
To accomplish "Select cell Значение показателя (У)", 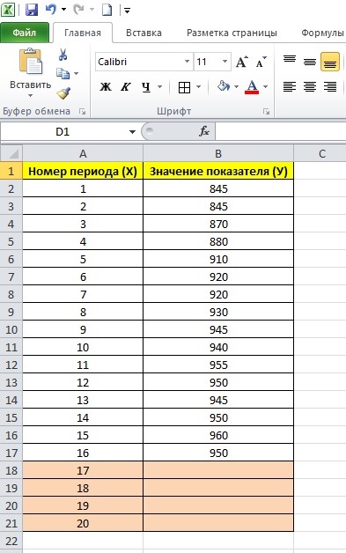I will pos(218,171).
